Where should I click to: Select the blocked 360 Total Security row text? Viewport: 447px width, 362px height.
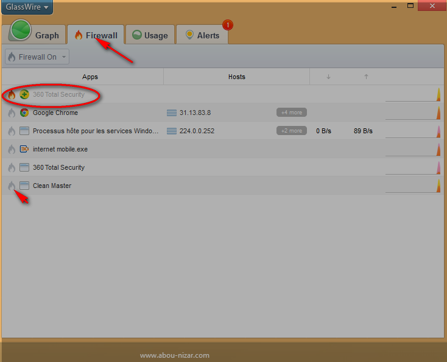58,94
